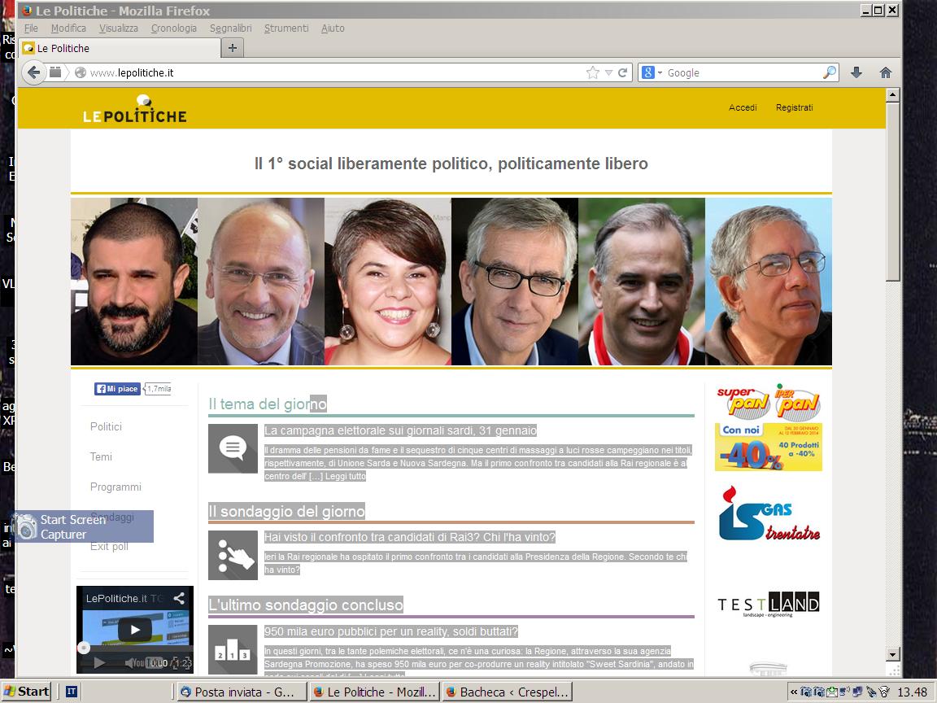This screenshot has height=703, width=937.
Task: Open the Firefox downloads arrow icon
Action: 856,72
